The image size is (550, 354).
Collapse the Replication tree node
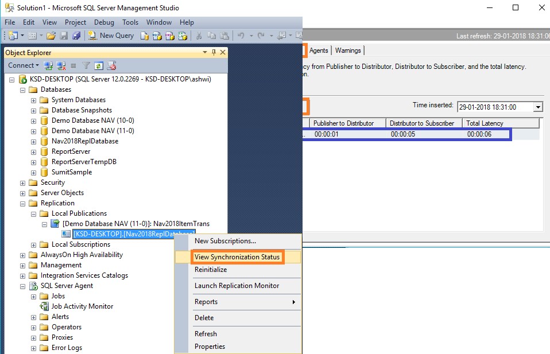[x=23, y=203]
